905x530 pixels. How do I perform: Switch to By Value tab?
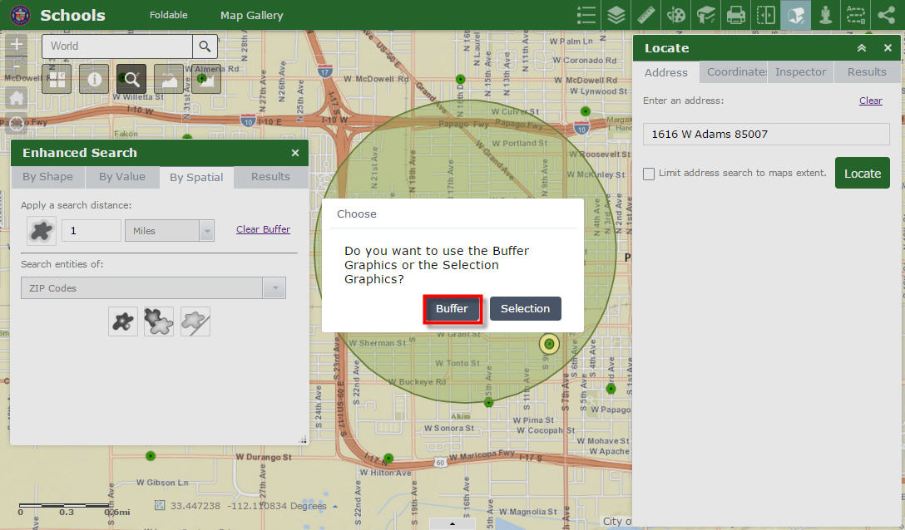pos(122,177)
